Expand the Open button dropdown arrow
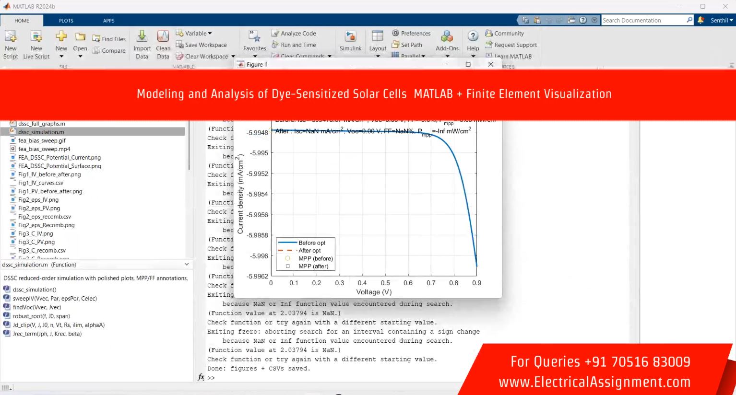Viewport: 736px width, 395px height. tap(80, 57)
